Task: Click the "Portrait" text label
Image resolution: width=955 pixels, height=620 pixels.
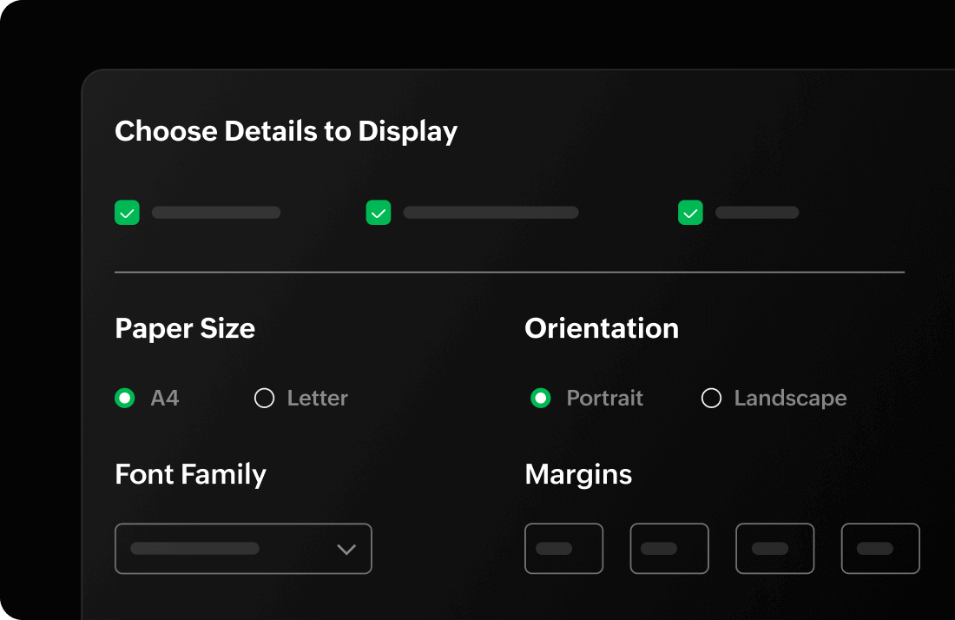Action: [x=604, y=399]
